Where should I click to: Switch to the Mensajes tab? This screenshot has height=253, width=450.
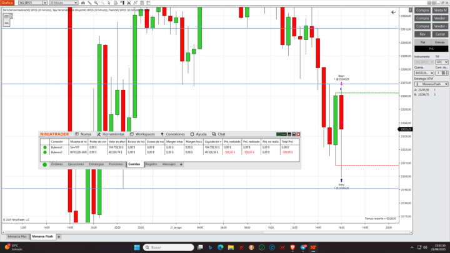(x=169, y=164)
